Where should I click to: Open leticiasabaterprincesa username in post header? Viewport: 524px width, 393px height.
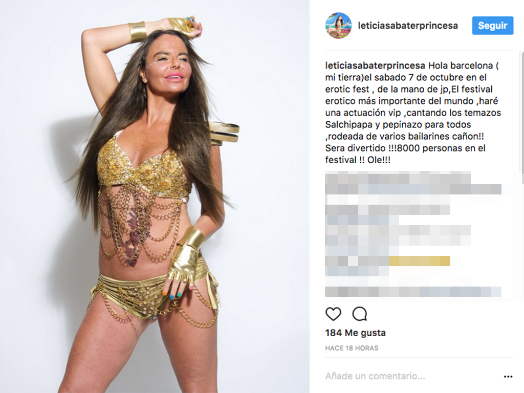tap(408, 26)
